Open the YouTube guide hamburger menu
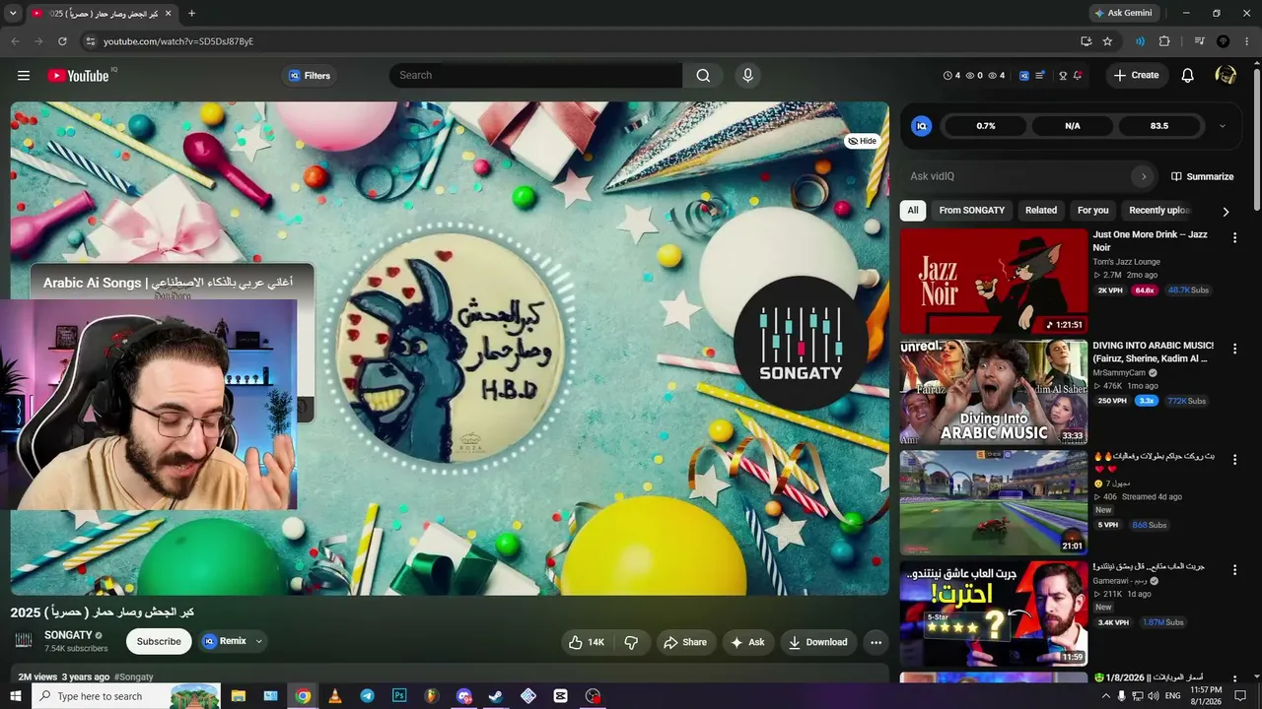The image size is (1262, 709). (x=24, y=76)
